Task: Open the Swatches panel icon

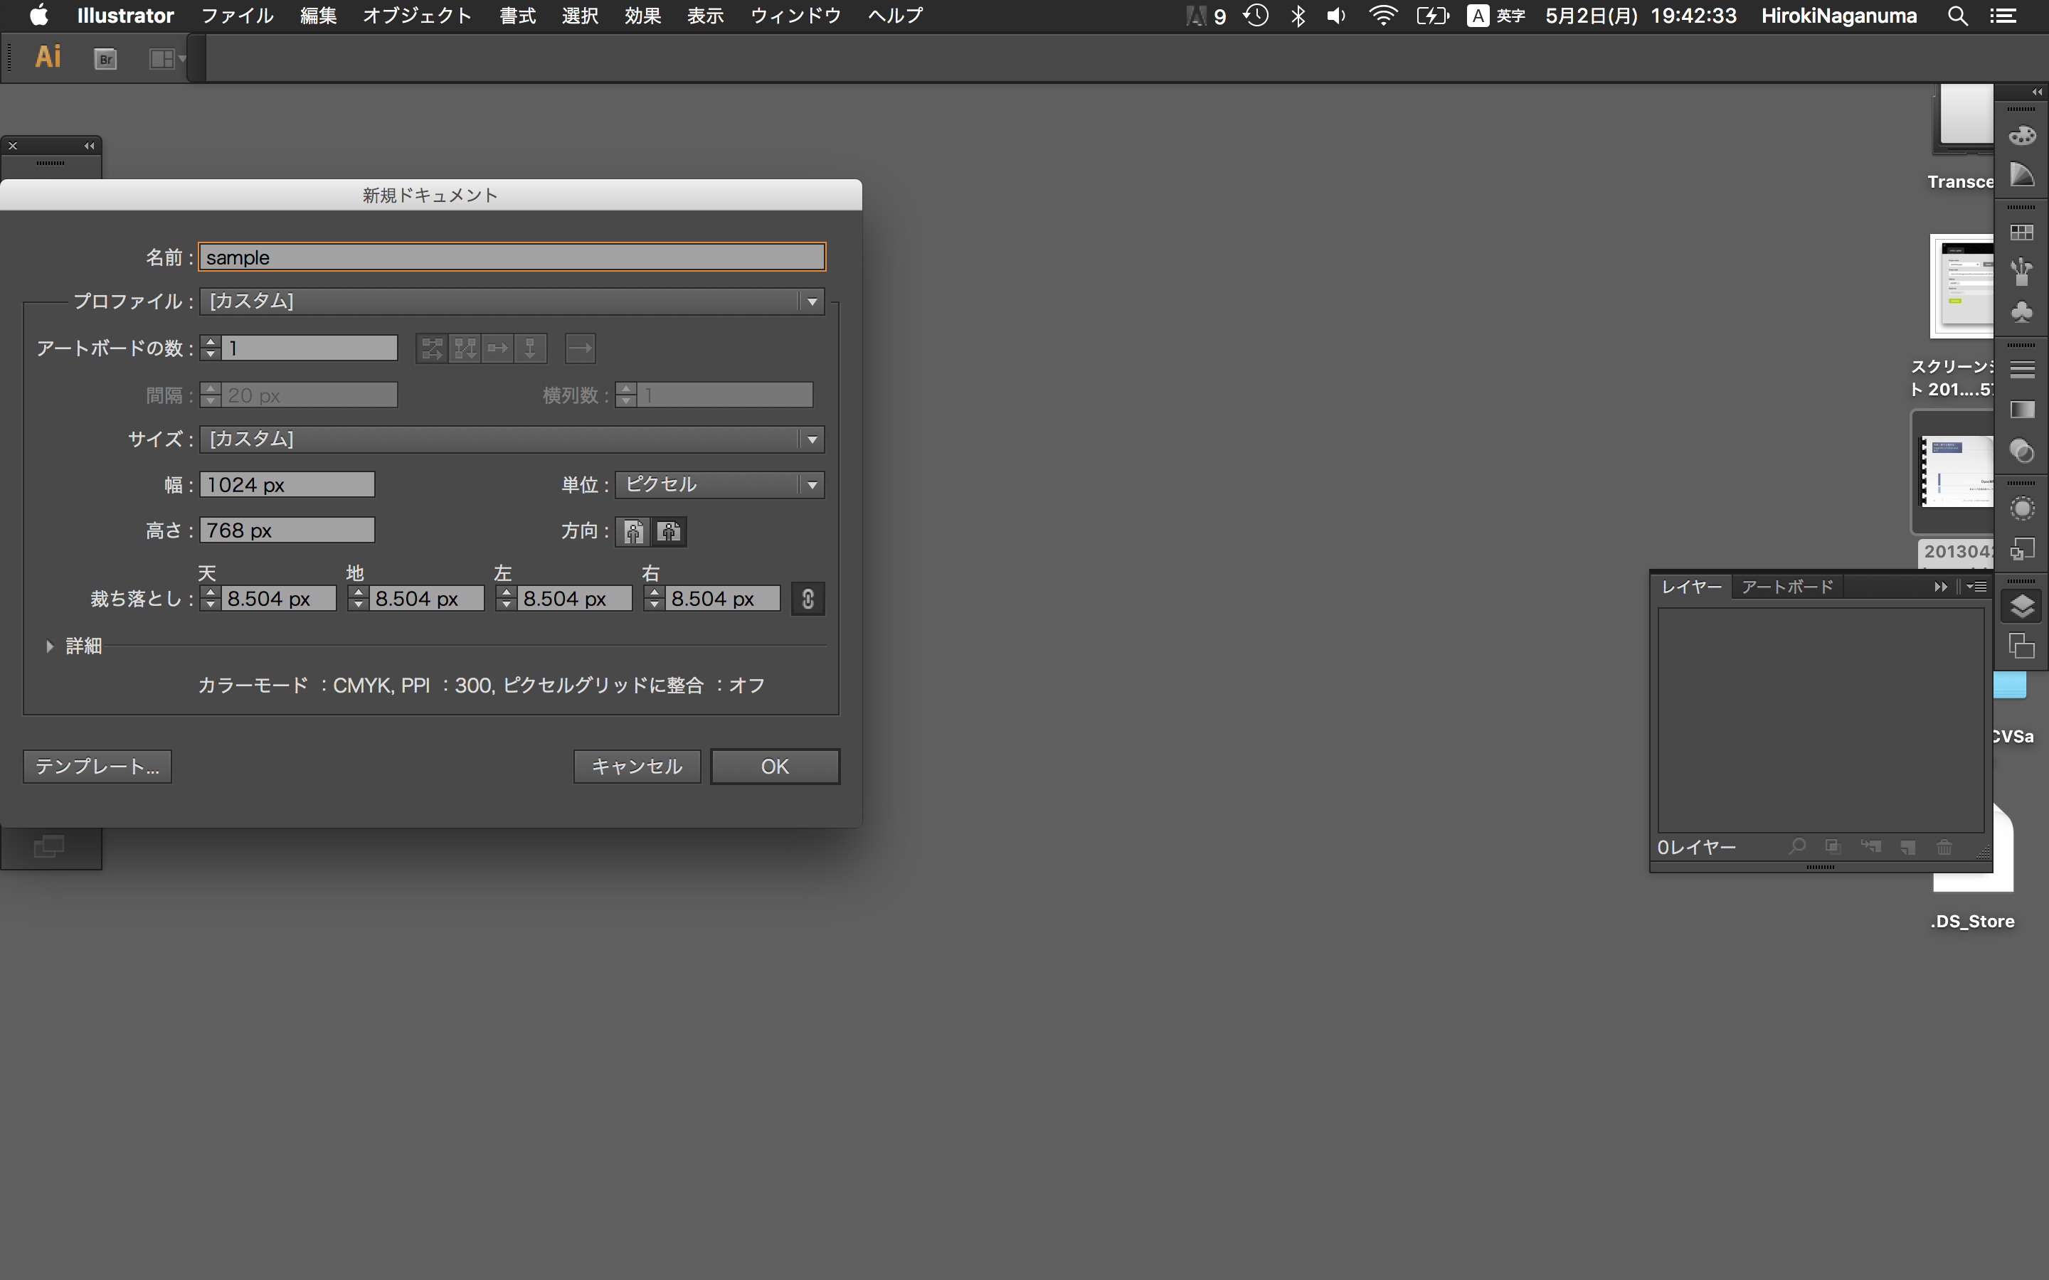Action: coord(2022,230)
